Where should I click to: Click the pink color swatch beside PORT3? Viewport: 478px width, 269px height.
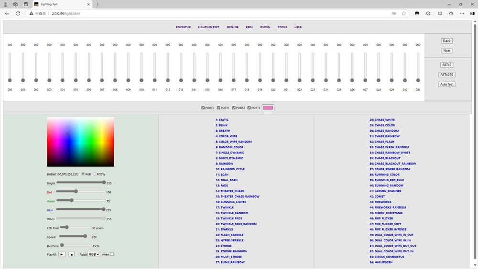click(x=268, y=108)
